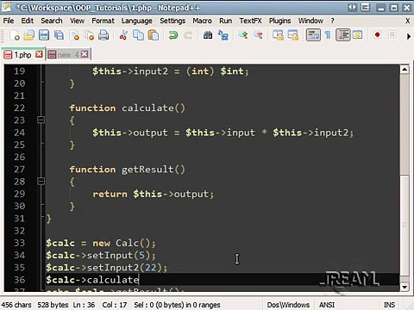Paste from clipboard using the toolbar icon
The image size is (414, 310).
click(x=154, y=35)
